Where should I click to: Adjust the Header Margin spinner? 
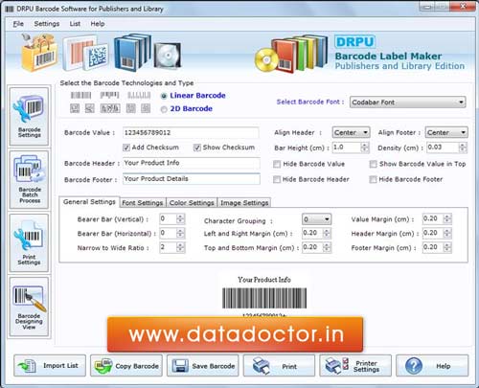point(447,234)
